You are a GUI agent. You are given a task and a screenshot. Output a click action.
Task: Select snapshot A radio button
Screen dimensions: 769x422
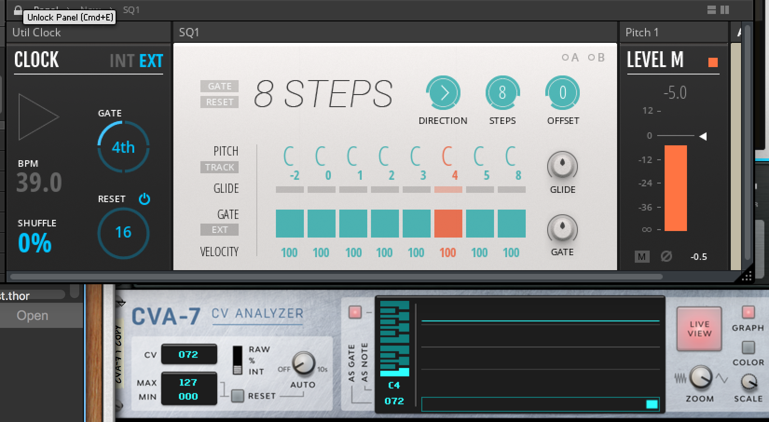[565, 57]
